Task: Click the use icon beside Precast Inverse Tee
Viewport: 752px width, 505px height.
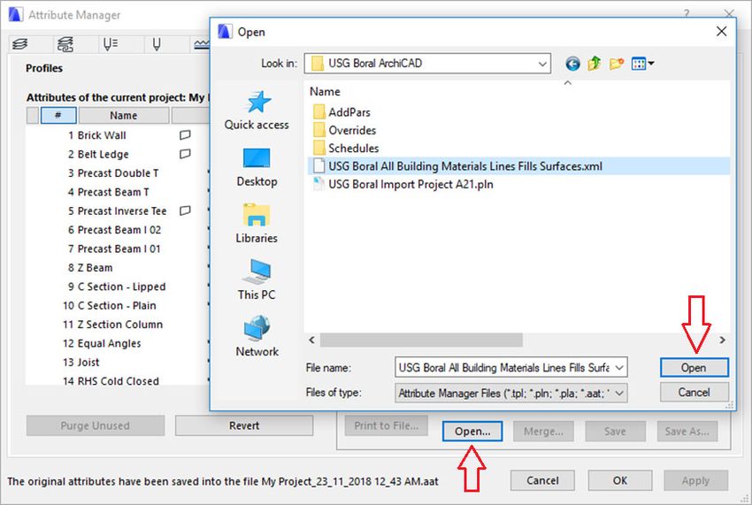Action: point(185,210)
